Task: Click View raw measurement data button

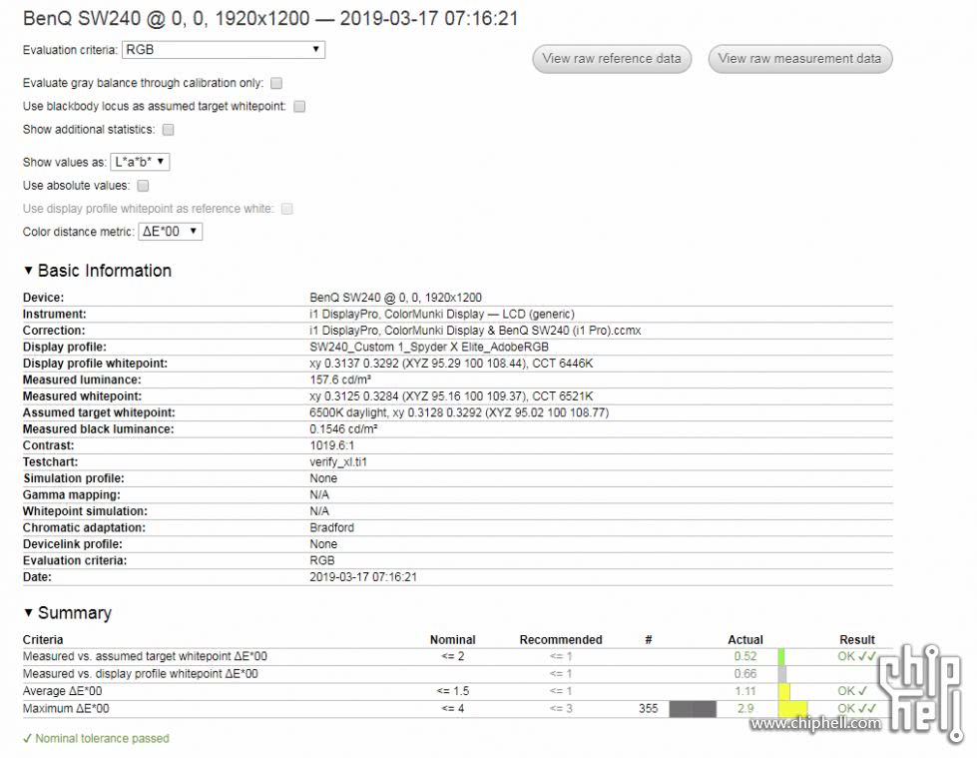Action: pyautogui.click(x=800, y=59)
